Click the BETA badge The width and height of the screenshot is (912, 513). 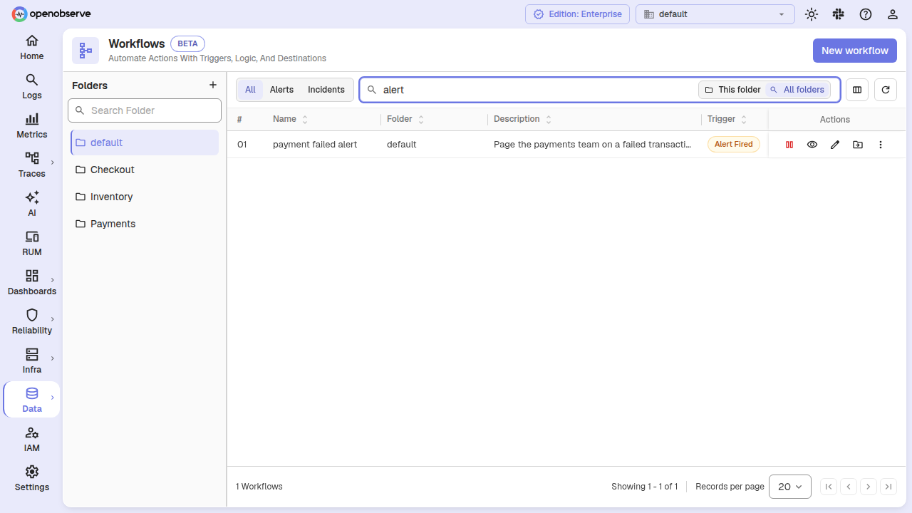coord(187,43)
